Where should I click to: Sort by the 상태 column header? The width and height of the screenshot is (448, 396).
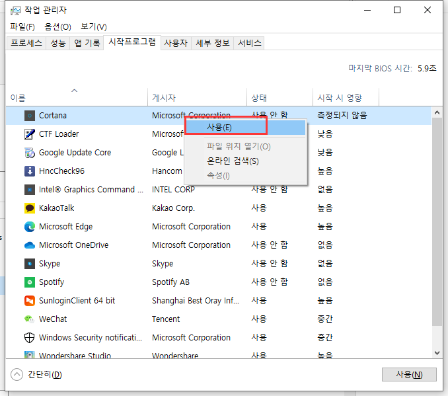[280, 98]
